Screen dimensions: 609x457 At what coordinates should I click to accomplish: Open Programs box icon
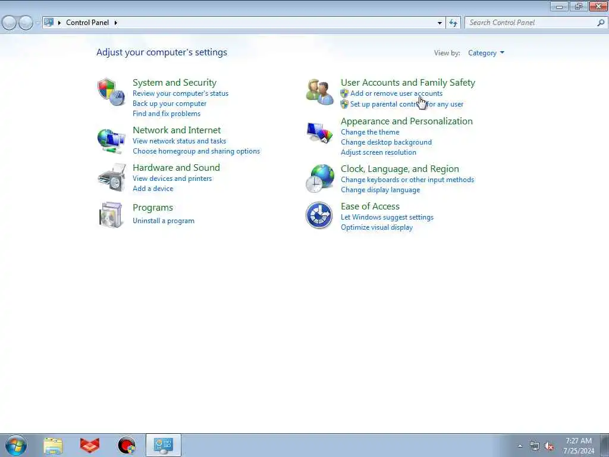111,214
